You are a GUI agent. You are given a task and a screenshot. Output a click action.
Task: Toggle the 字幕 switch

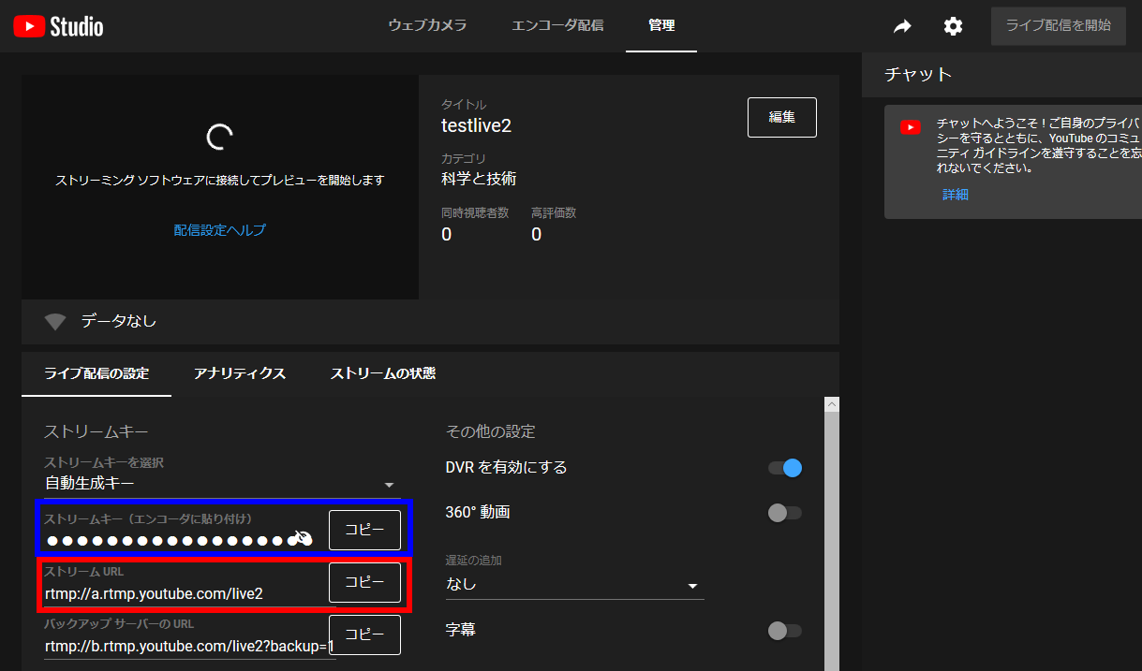pos(785,631)
